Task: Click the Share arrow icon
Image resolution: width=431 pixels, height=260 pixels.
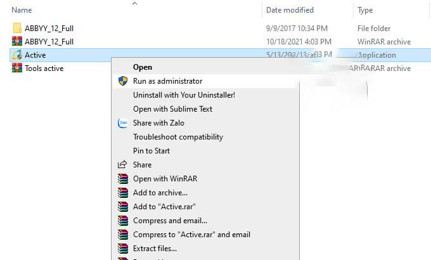Action: (x=122, y=164)
